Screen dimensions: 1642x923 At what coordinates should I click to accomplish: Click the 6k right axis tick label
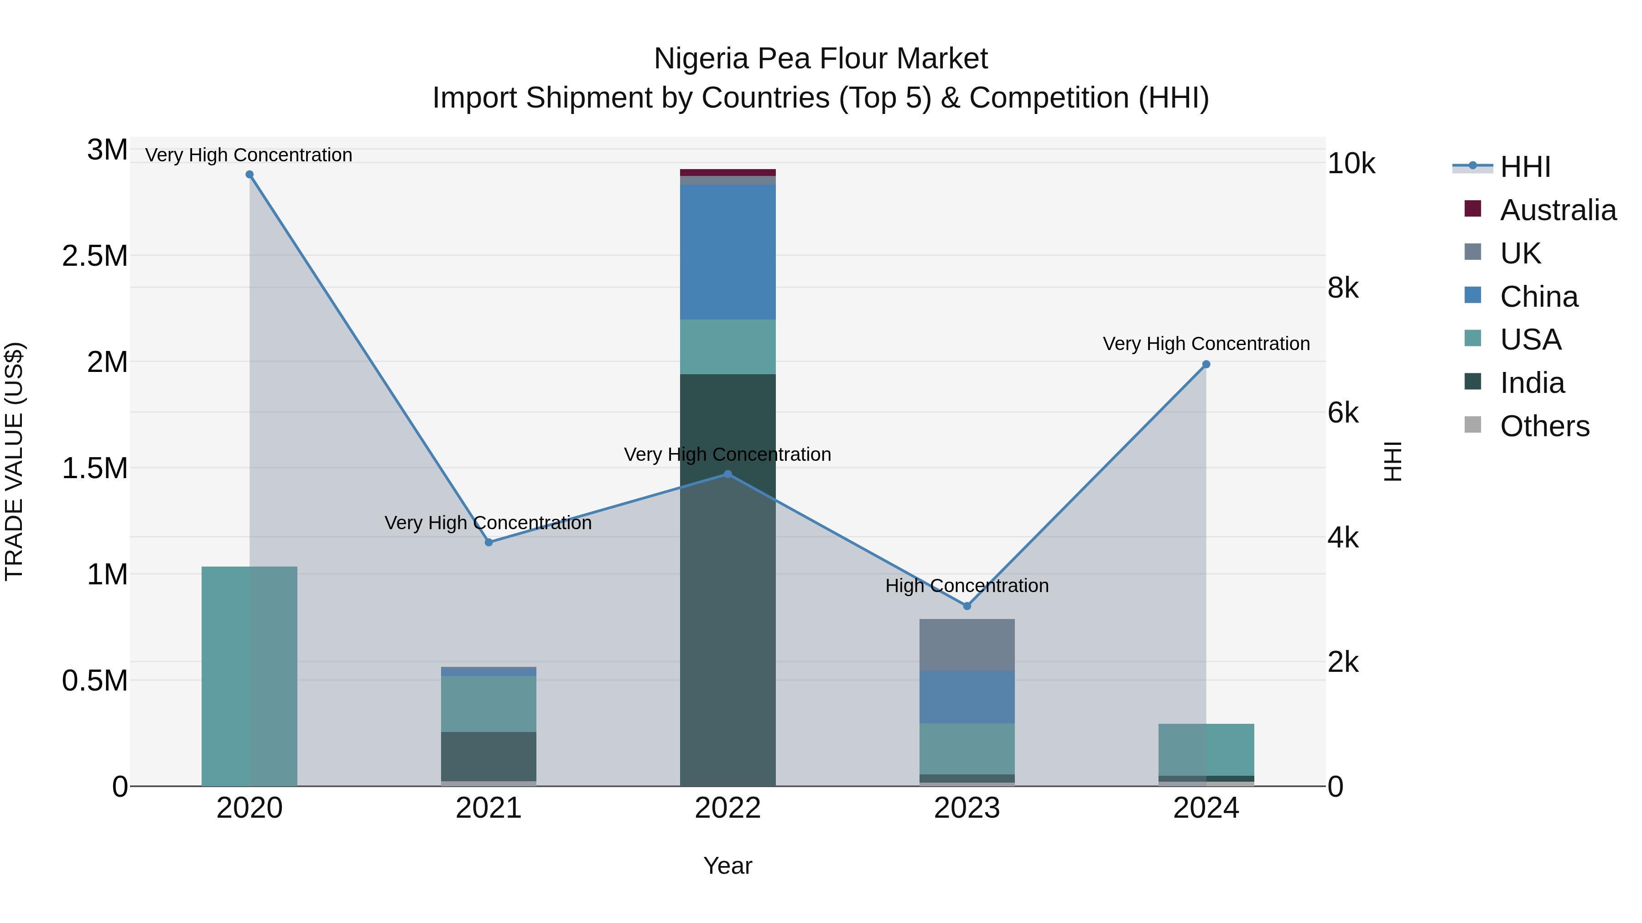pos(1343,413)
